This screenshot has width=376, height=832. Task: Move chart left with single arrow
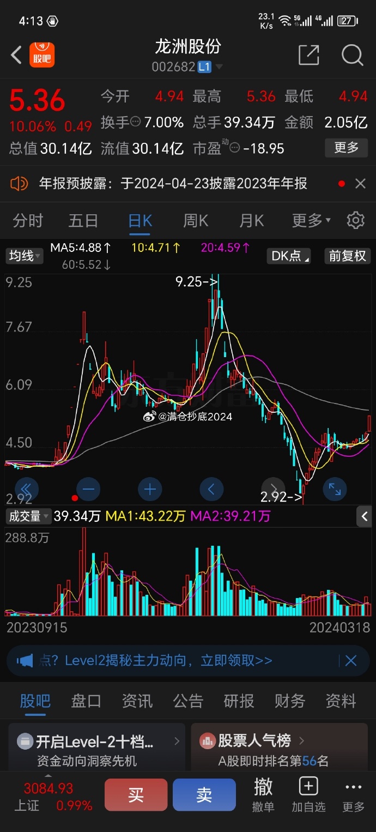211,489
